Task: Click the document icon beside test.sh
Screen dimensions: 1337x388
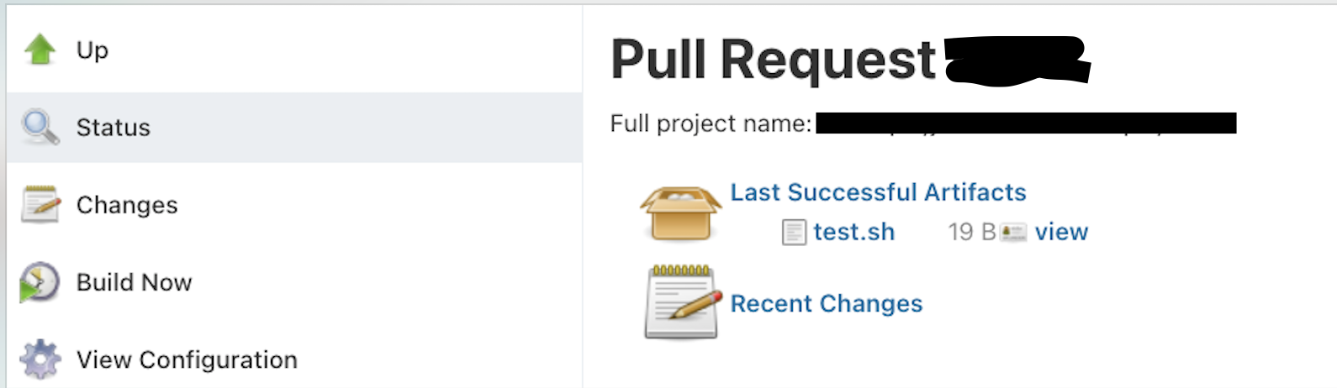Action: tap(794, 232)
